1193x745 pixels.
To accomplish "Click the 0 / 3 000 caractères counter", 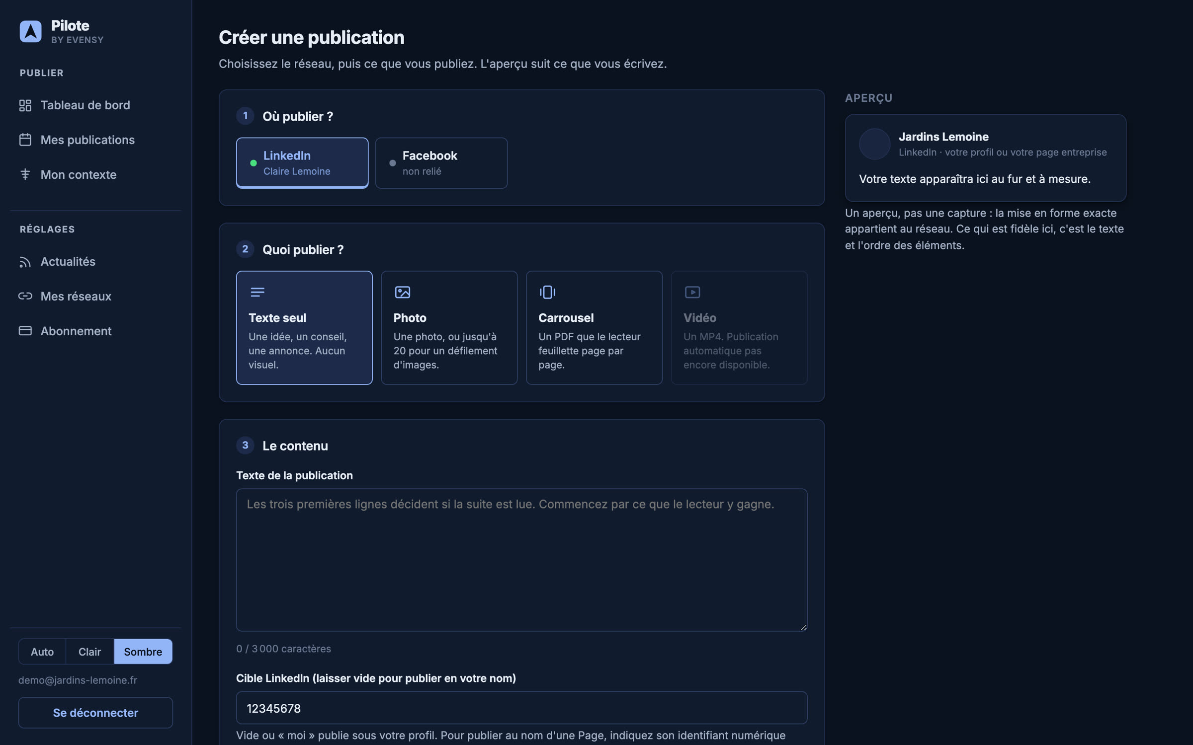I will tap(283, 649).
